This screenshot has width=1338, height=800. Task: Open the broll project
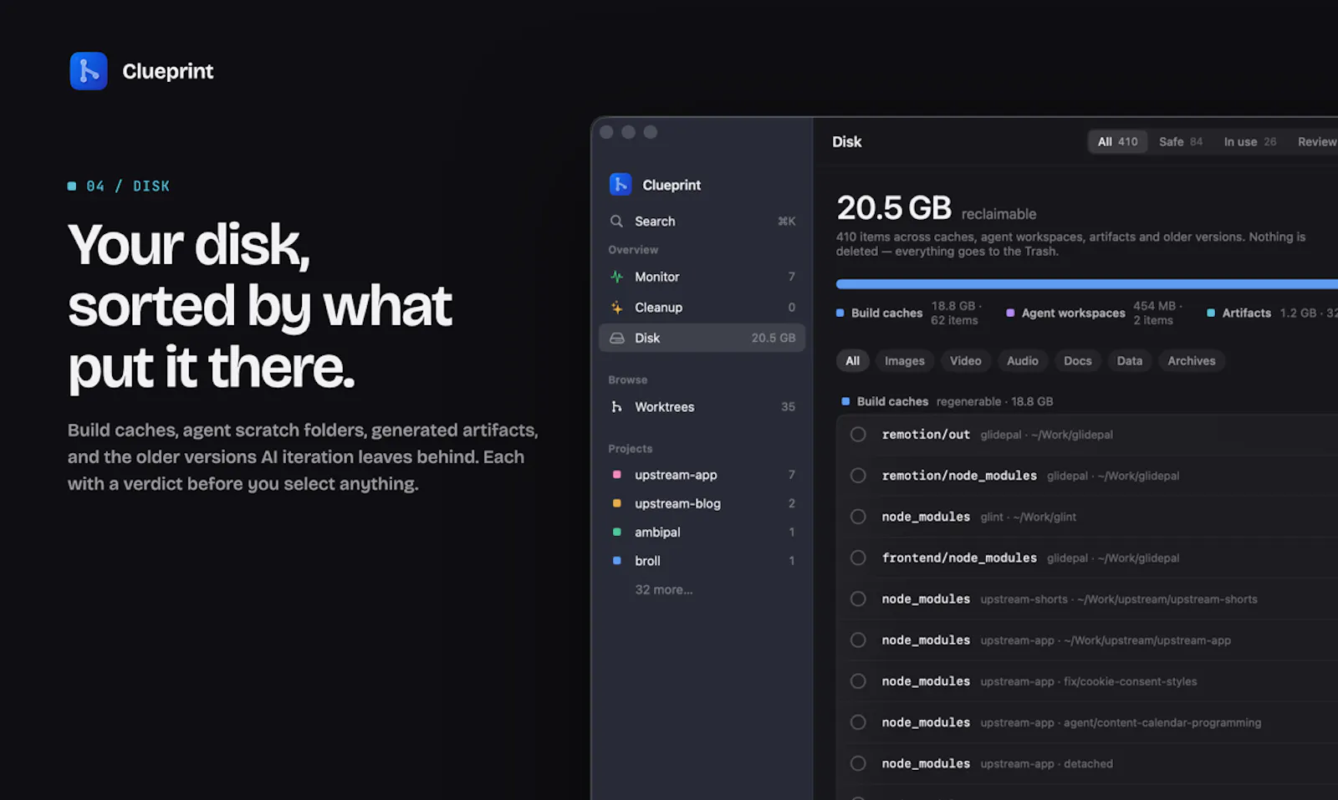point(702,561)
